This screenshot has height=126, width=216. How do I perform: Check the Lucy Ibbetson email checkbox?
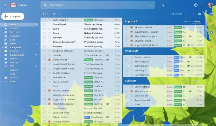coord(127,75)
